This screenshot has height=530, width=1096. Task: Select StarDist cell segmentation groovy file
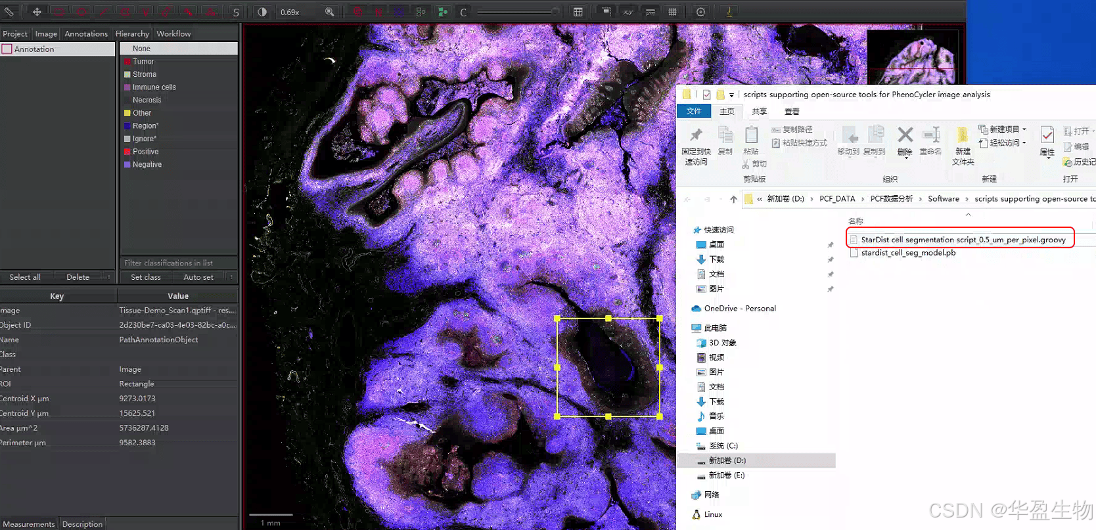[x=963, y=240]
